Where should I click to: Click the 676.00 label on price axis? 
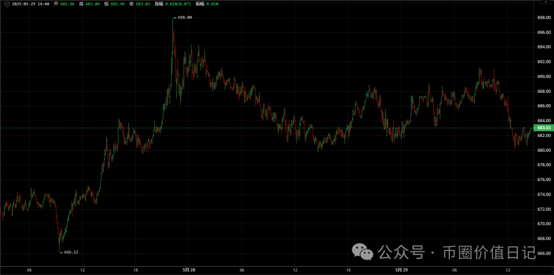(543, 180)
